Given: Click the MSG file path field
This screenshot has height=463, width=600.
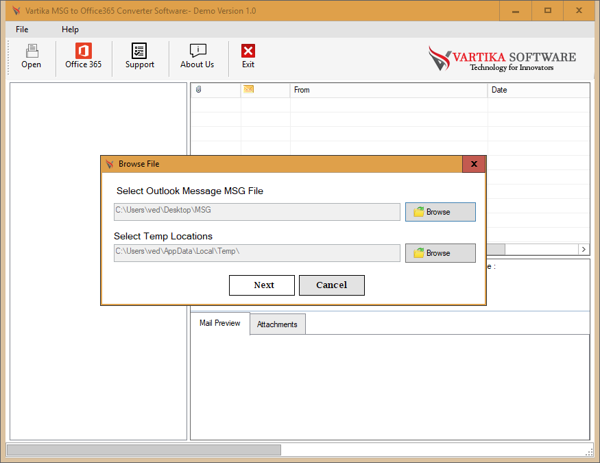Looking at the screenshot, I should (256, 212).
